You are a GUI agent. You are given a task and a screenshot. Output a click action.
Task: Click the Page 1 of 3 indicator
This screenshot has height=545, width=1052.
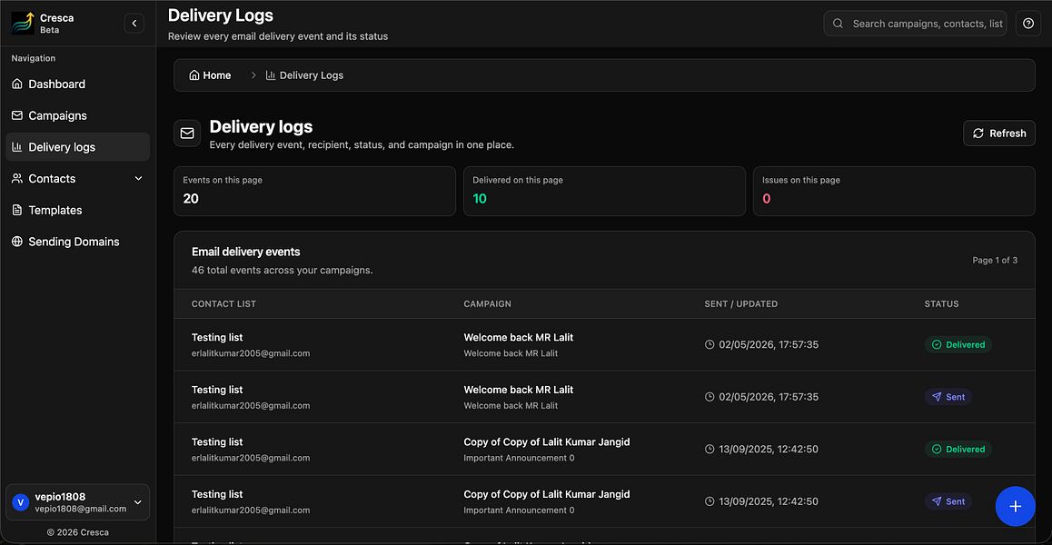[995, 261]
